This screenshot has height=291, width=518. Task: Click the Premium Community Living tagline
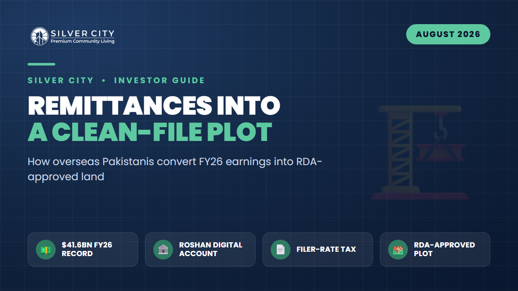82,41
